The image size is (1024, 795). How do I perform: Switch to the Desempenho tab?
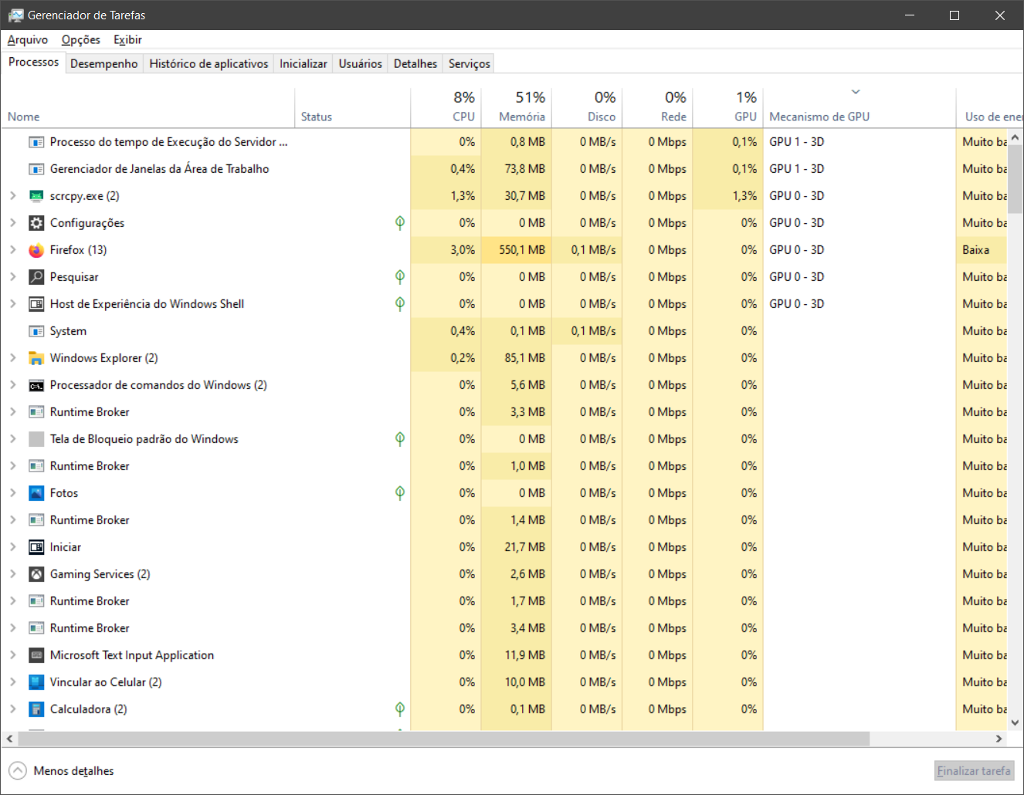(x=104, y=64)
